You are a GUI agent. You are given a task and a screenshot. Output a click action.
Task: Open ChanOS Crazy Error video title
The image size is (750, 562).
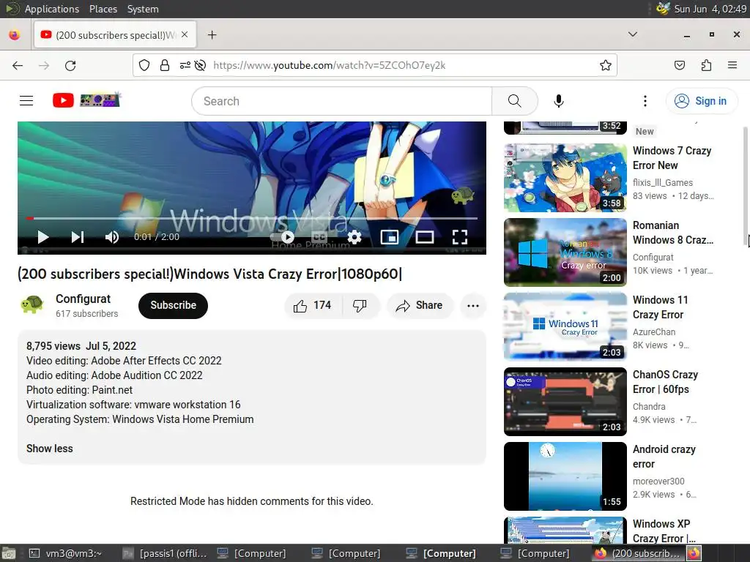665,382
